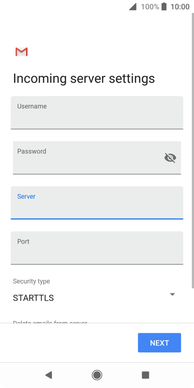
Task: Tap the cellular signal icon
Action: 133,7
